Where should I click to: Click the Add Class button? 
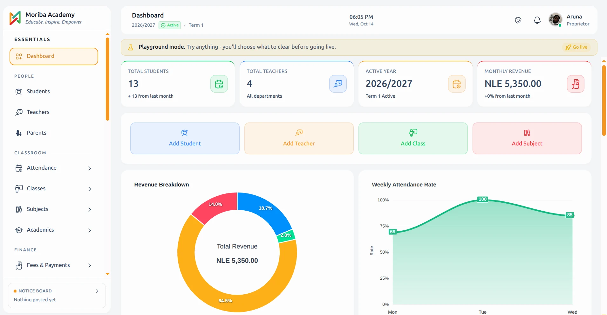click(x=413, y=138)
